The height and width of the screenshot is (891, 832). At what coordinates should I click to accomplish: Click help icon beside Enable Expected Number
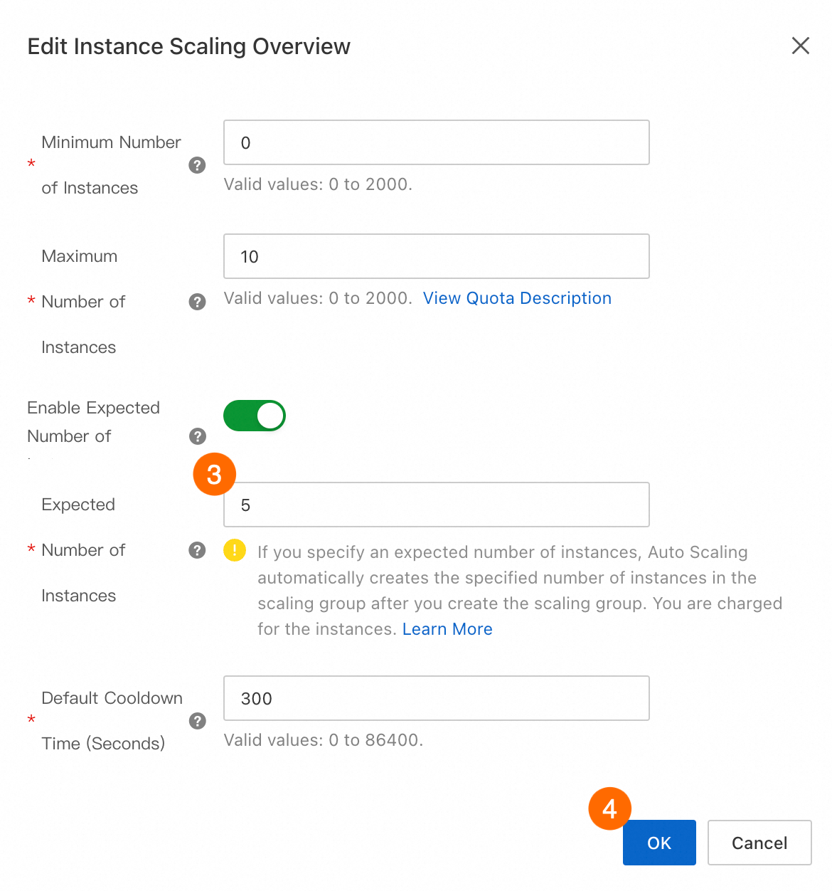coord(198,436)
